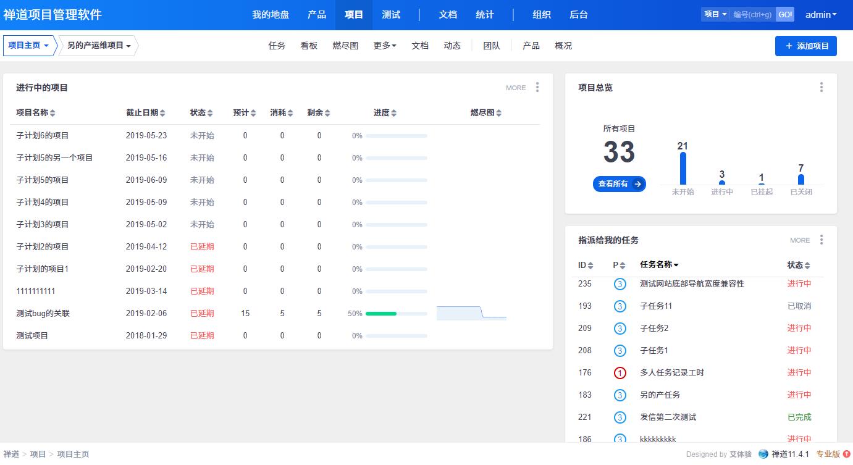Open the 另的产运维项目 project selector

tap(99, 46)
